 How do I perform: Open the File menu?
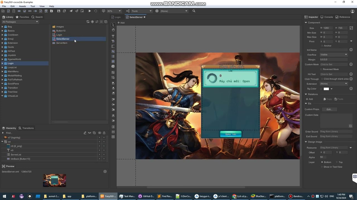click(x=4, y=6)
